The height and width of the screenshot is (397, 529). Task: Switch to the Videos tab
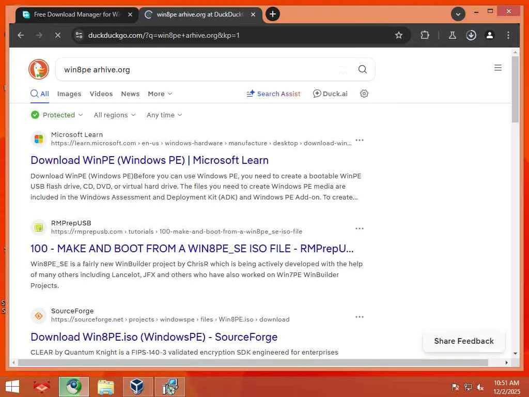tap(101, 94)
